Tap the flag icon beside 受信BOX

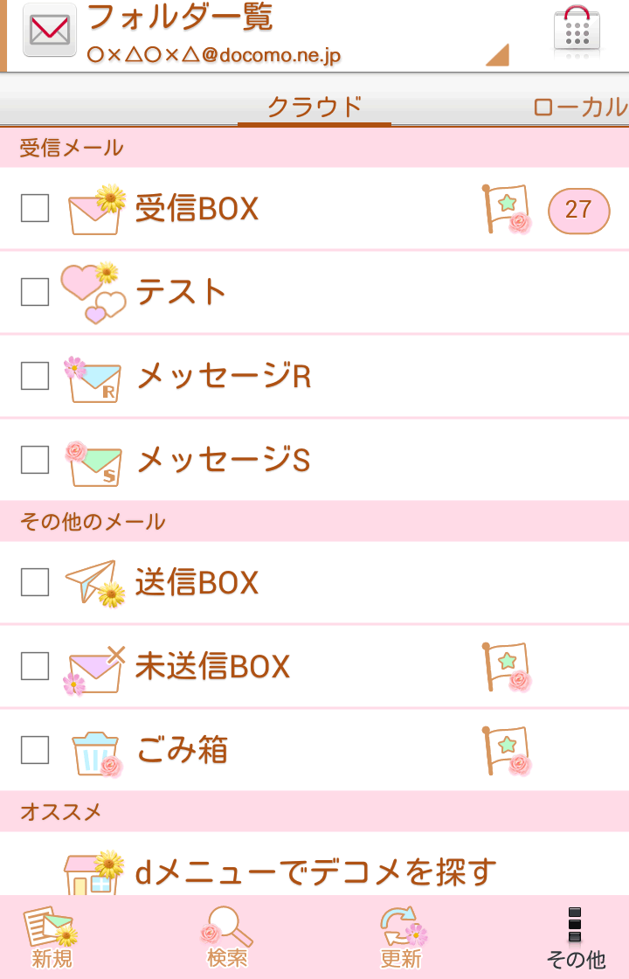507,209
